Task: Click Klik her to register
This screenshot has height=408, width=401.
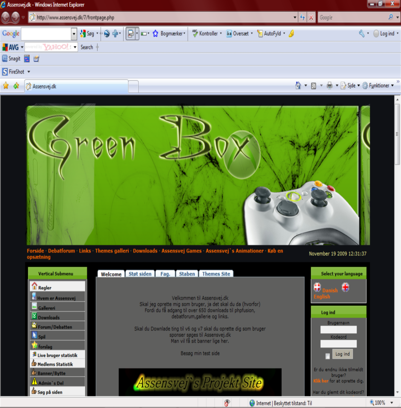Action: click(x=321, y=381)
